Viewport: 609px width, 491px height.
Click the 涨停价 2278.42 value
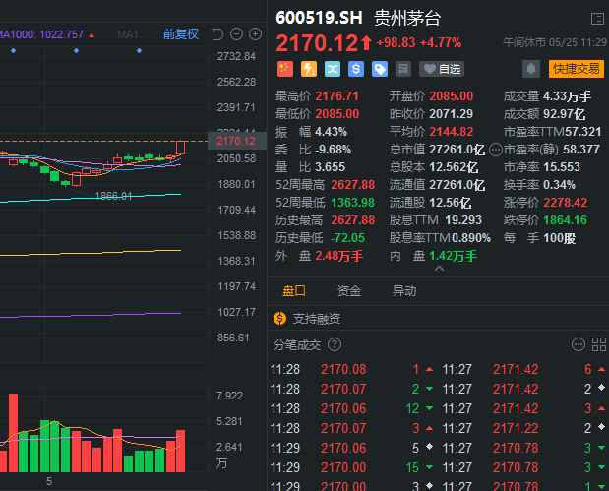pyautogui.click(x=565, y=203)
